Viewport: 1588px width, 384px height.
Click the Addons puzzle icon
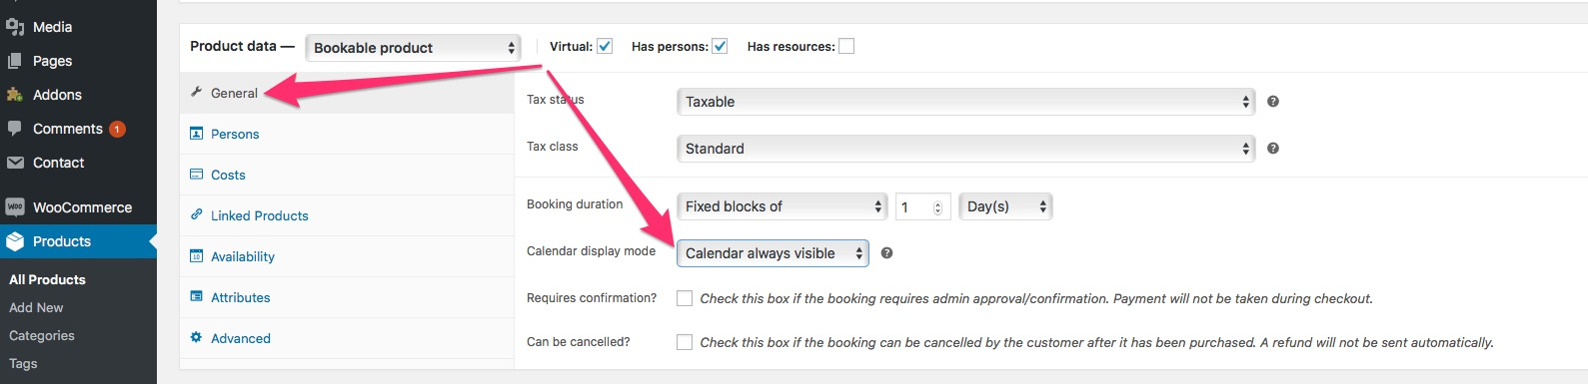(15, 95)
